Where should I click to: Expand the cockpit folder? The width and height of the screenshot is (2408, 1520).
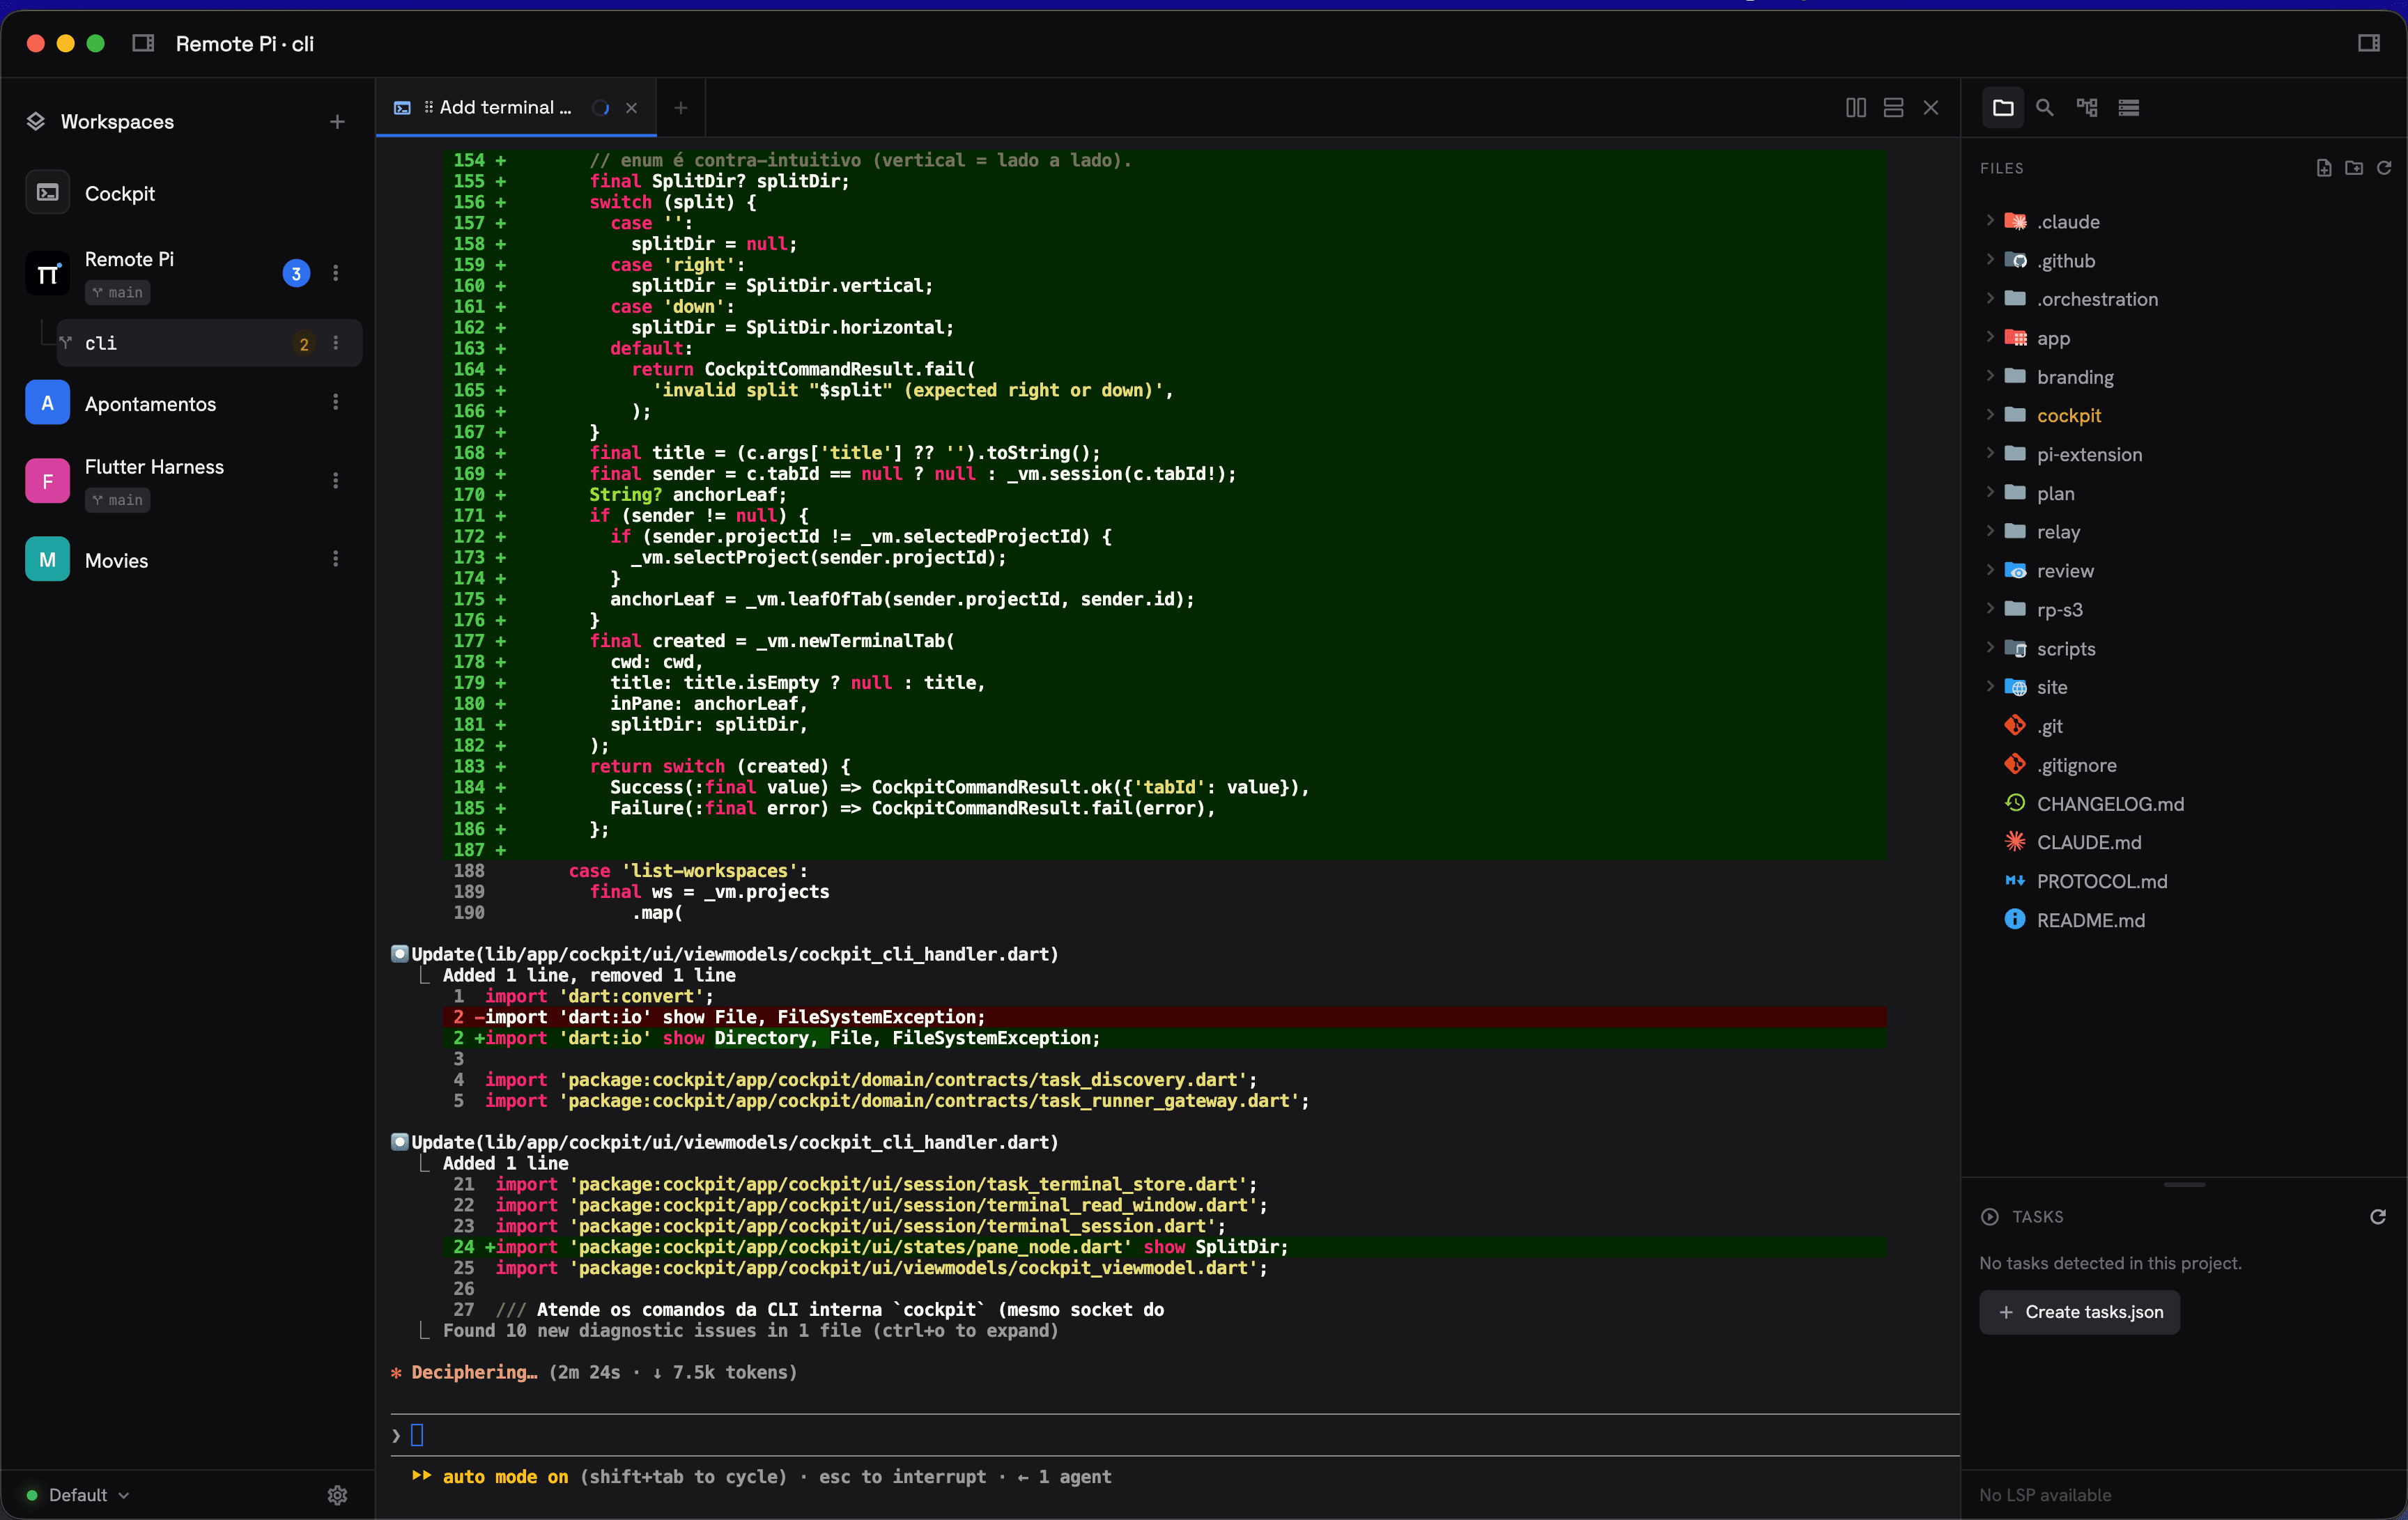point(1990,415)
